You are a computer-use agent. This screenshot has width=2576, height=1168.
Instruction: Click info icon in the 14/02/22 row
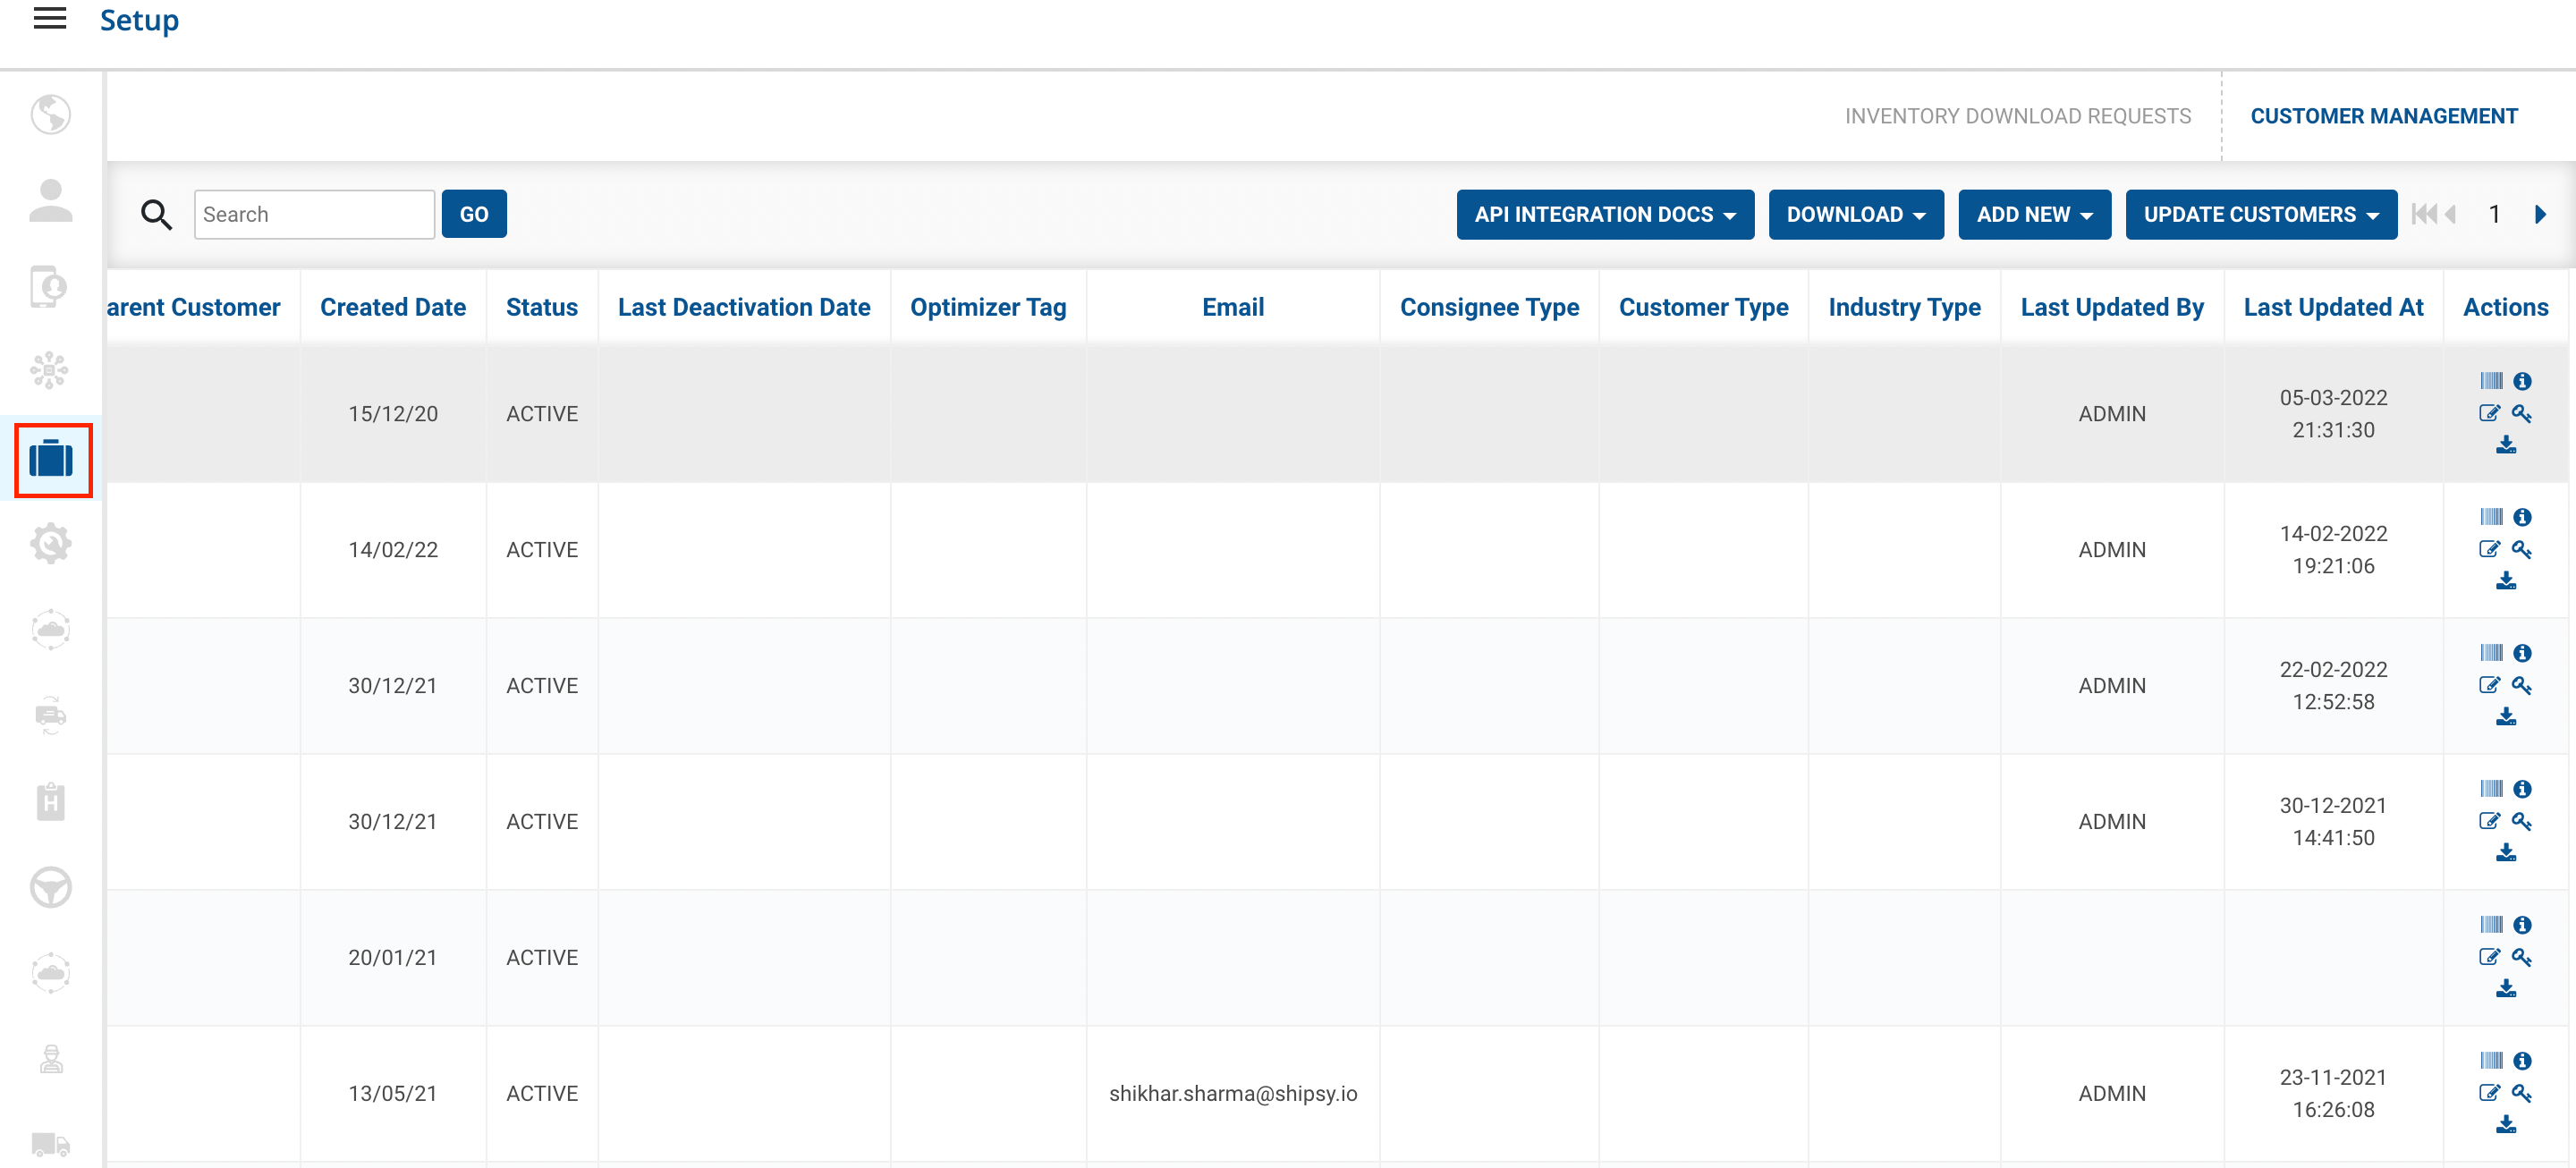tap(2522, 517)
